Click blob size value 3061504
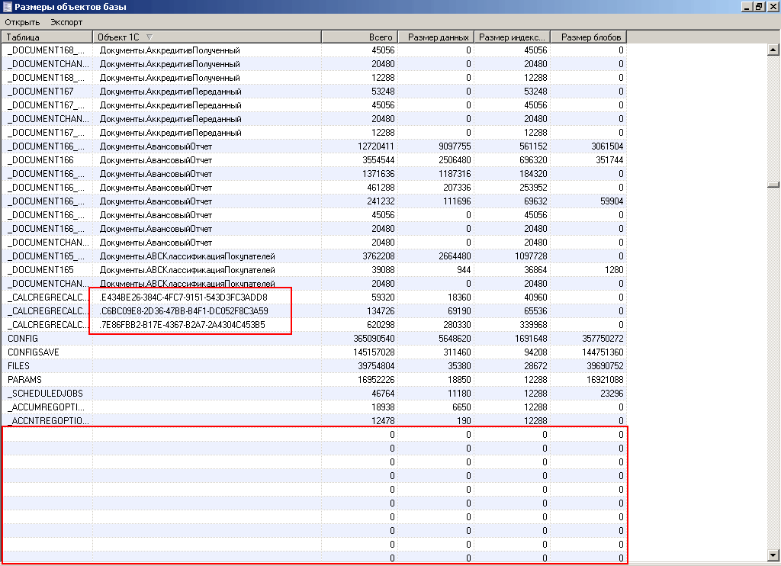The height and width of the screenshot is (566, 781). 606,146
